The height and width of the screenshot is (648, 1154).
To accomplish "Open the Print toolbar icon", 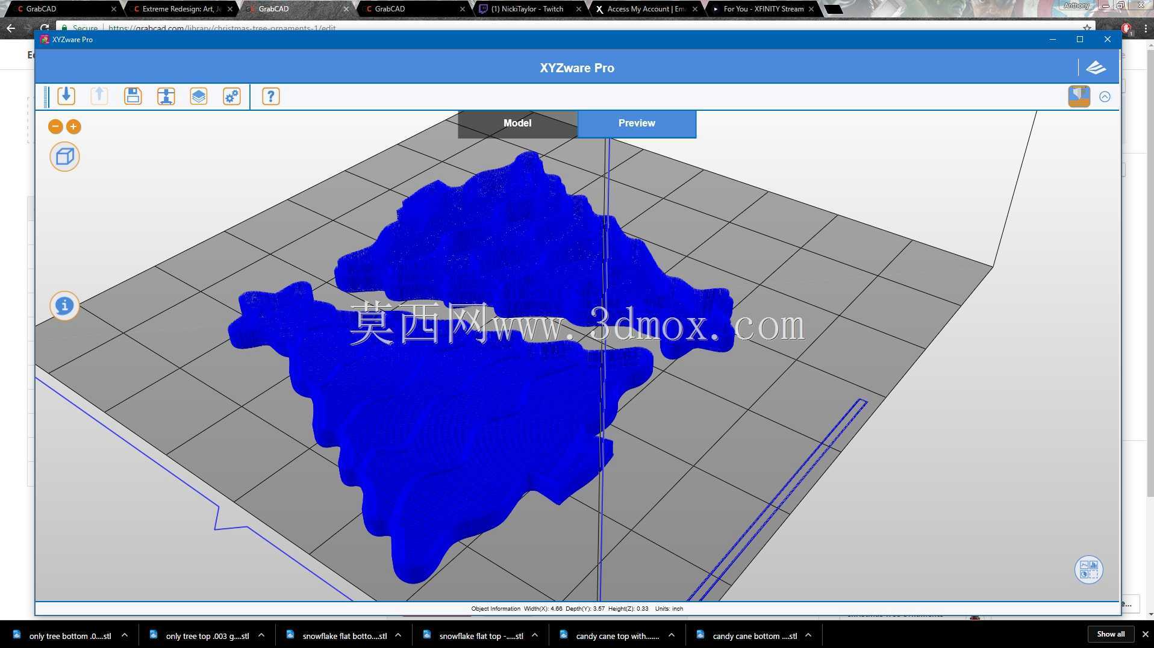I will pyautogui.click(x=166, y=96).
